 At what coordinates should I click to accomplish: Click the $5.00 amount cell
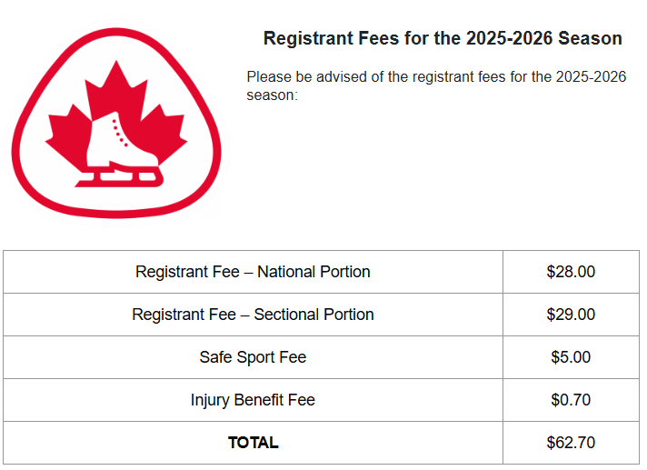[x=571, y=357]
